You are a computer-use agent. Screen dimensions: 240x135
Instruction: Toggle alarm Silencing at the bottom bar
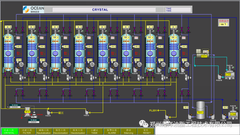click(x=128, y=132)
